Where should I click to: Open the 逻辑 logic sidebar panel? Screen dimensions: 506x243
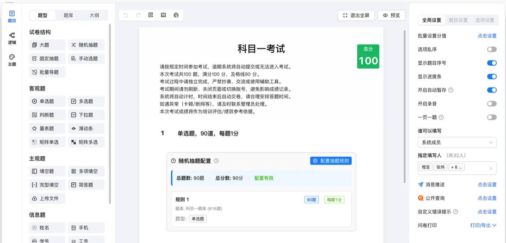12,38
